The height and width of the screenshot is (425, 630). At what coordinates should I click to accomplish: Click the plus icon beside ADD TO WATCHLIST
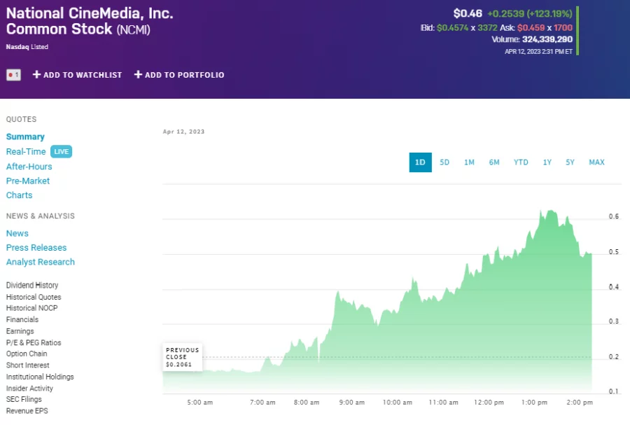tap(35, 75)
